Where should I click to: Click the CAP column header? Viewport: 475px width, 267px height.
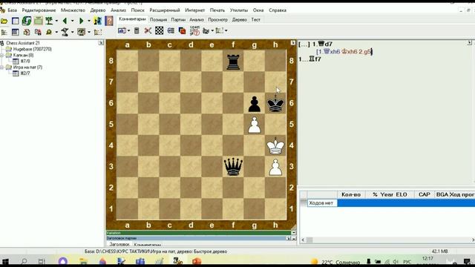tap(424, 194)
